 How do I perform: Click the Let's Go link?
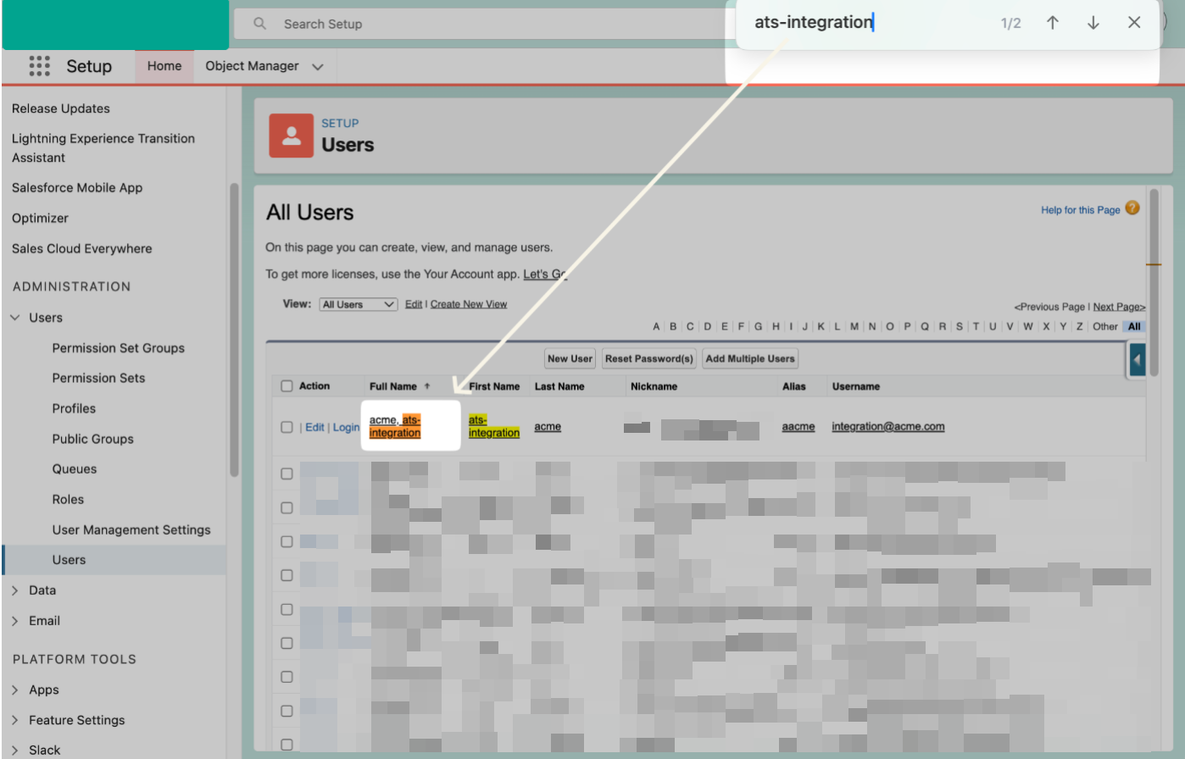click(x=545, y=274)
